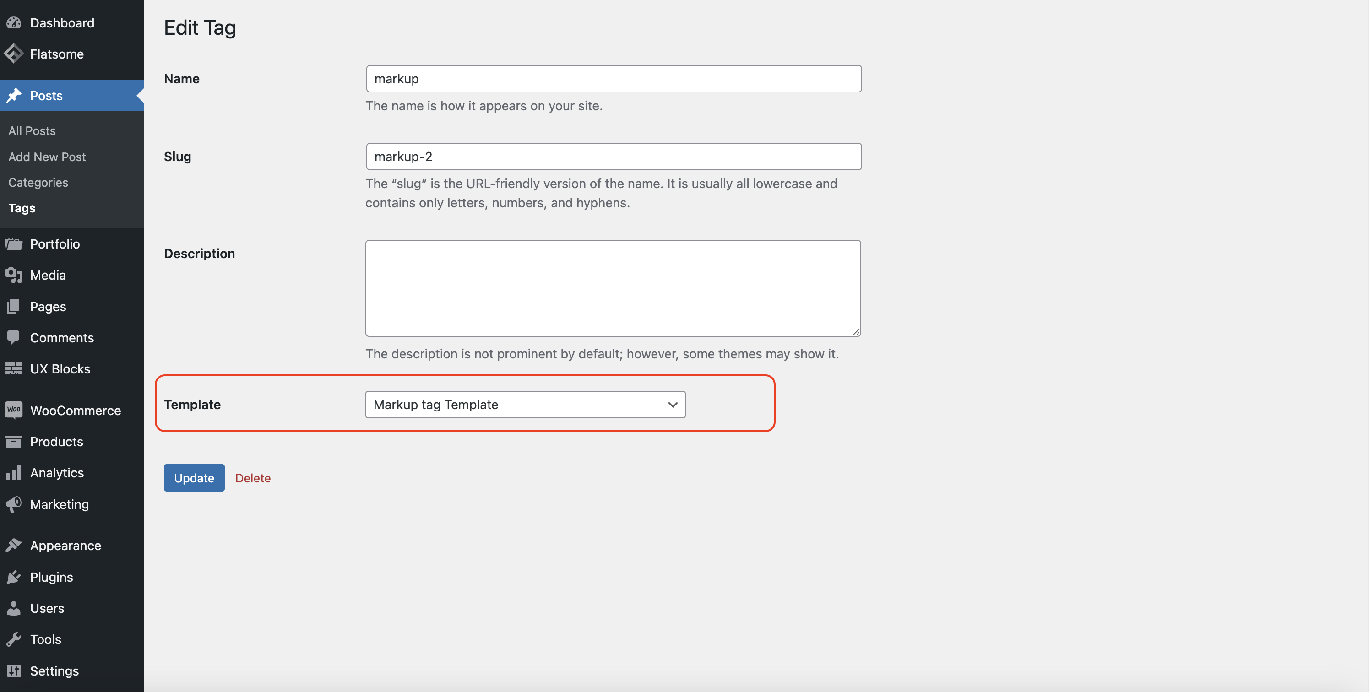Click the red Delete link
The height and width of the screenshot is (692, 1369).
[x=253, y=478]
